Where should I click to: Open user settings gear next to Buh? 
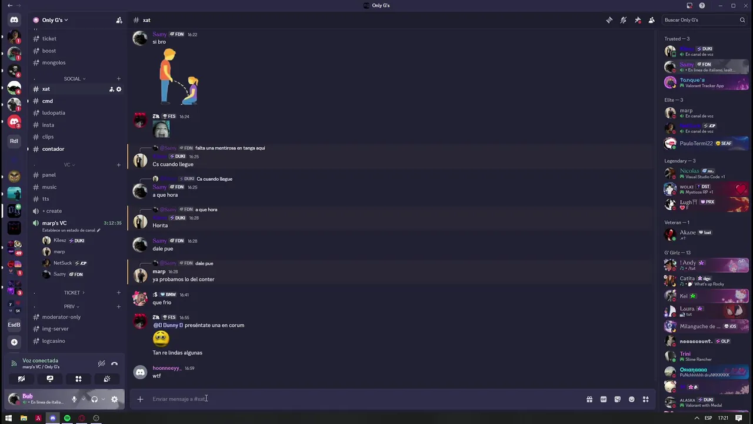[115, 399]
